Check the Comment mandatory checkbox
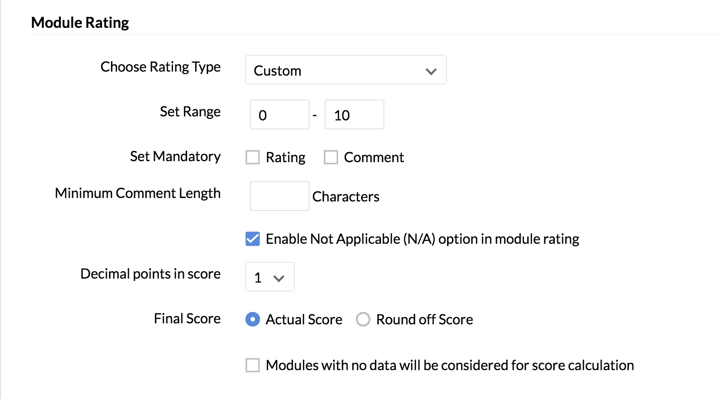Screen dimensions: 720x399 (x=331, y=157)
